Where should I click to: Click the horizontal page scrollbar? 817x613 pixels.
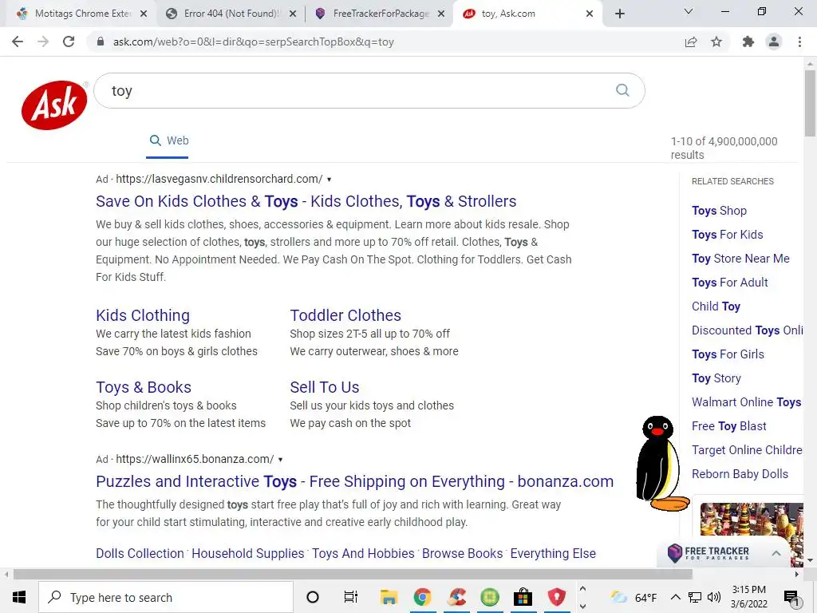point(353,574)
